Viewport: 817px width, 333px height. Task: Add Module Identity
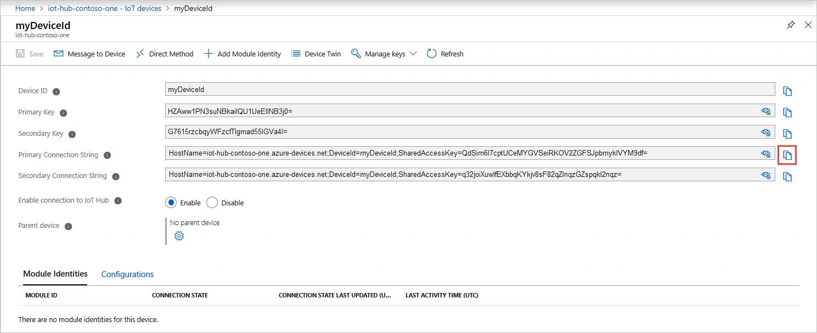242,54
